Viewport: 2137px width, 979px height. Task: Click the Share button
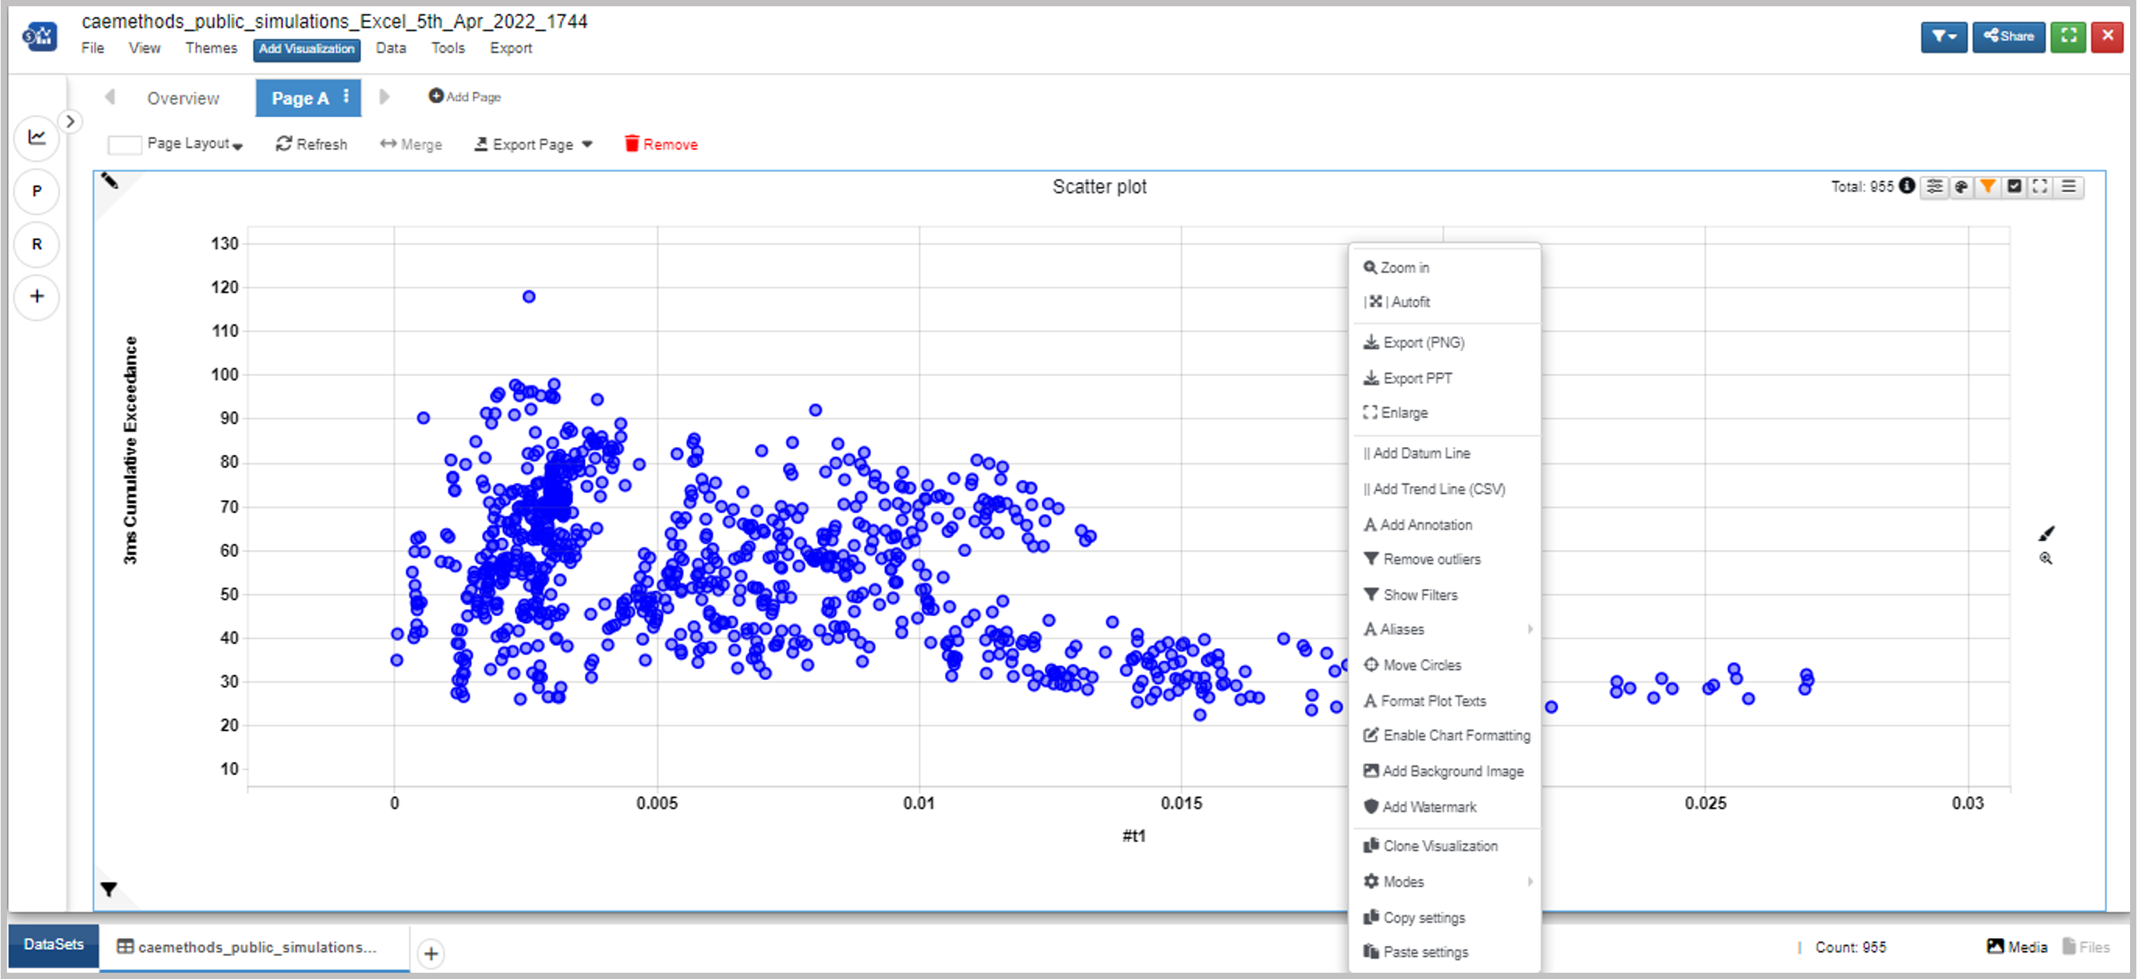tap(2008, 36)
